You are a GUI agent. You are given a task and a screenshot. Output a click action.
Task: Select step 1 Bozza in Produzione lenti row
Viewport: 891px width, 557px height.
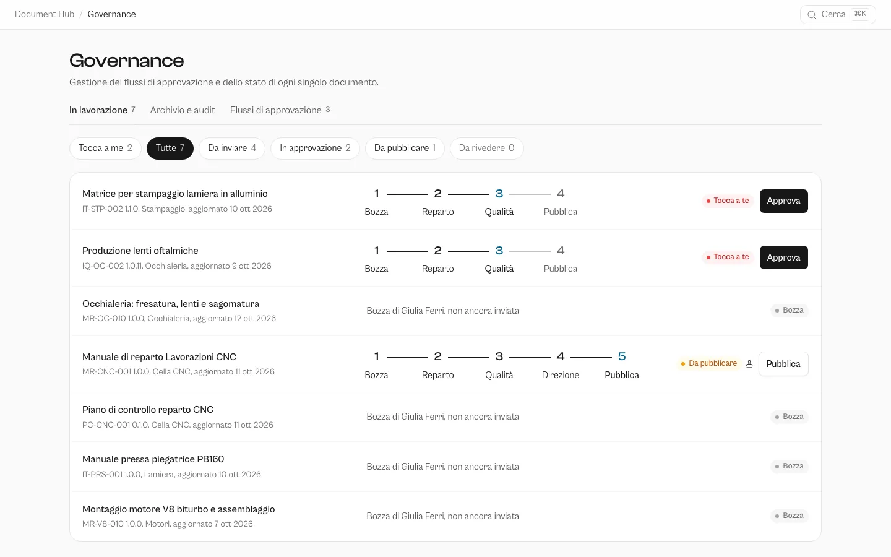click(376, 259)
